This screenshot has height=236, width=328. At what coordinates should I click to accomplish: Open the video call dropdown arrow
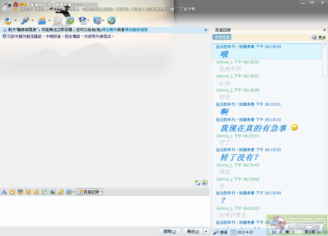coord(15,21)
